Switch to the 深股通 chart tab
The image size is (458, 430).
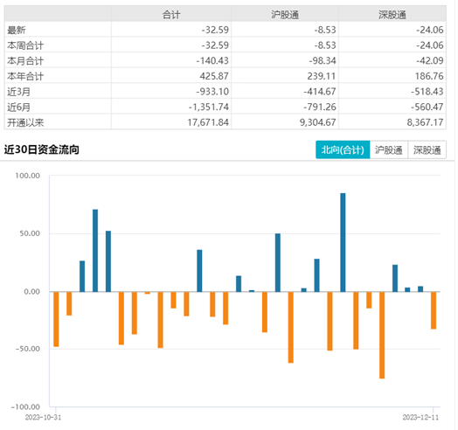pyautogui.click(x=427, y=149)
